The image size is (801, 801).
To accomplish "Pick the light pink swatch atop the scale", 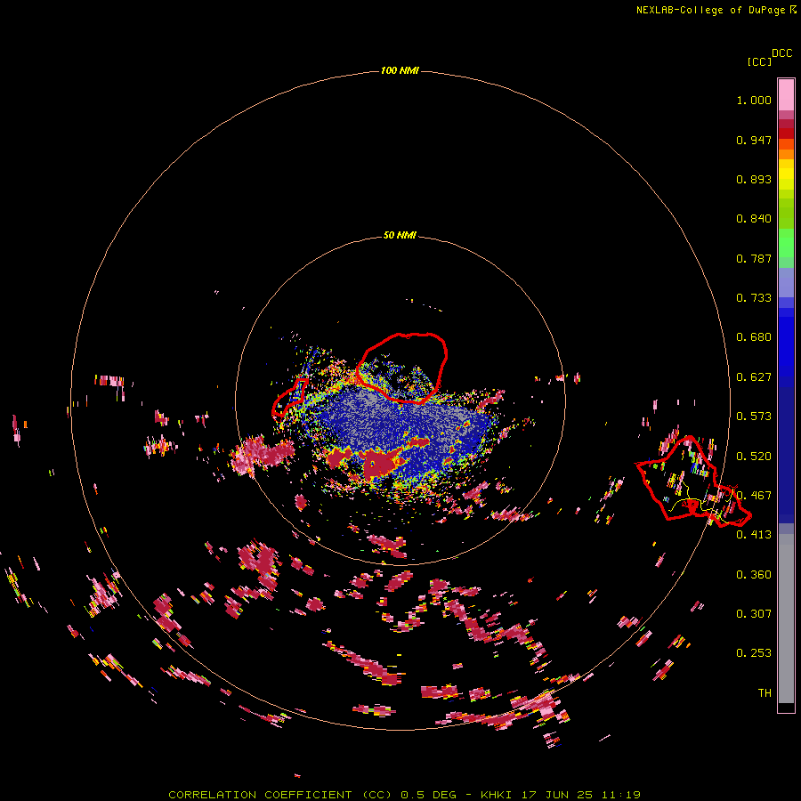I will click(x=786, y=94).
